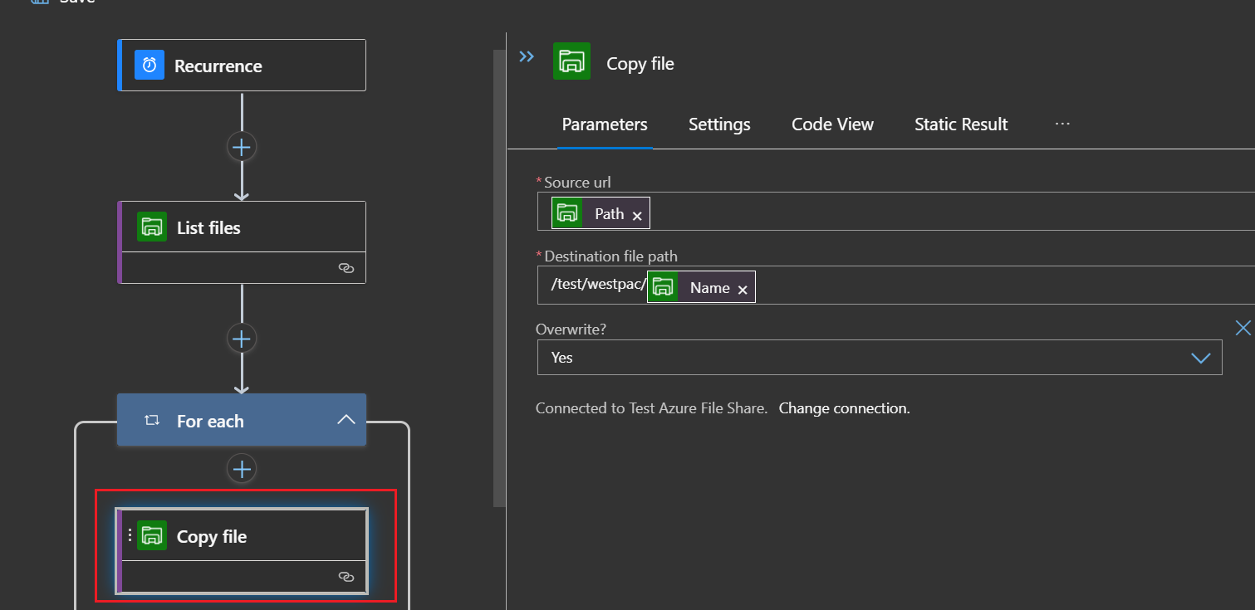Collapse the For each loop with its chevron
Screen dimensions: 1255x610
pos(346,419)
